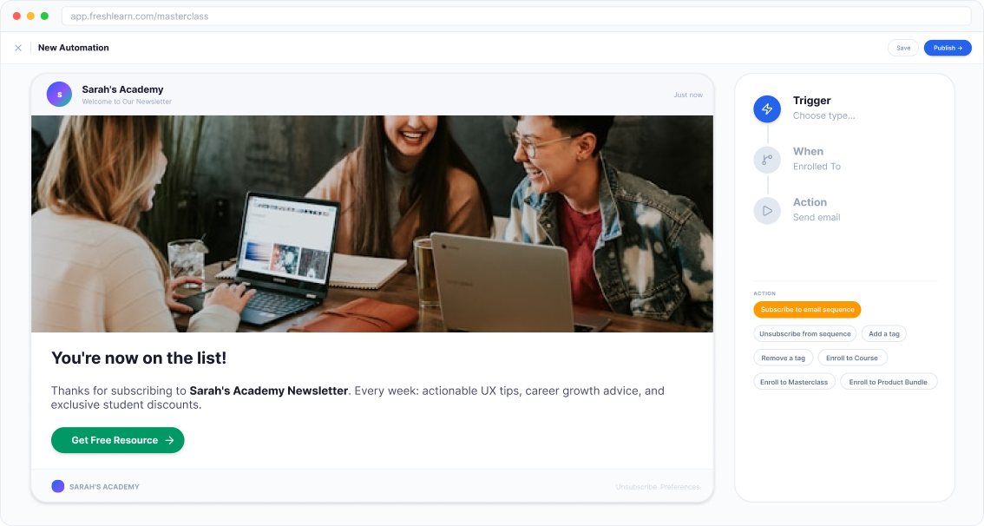Close the New Automation editor
The image size is (984, 526).
pyautogui.click(x=18, y=48)
